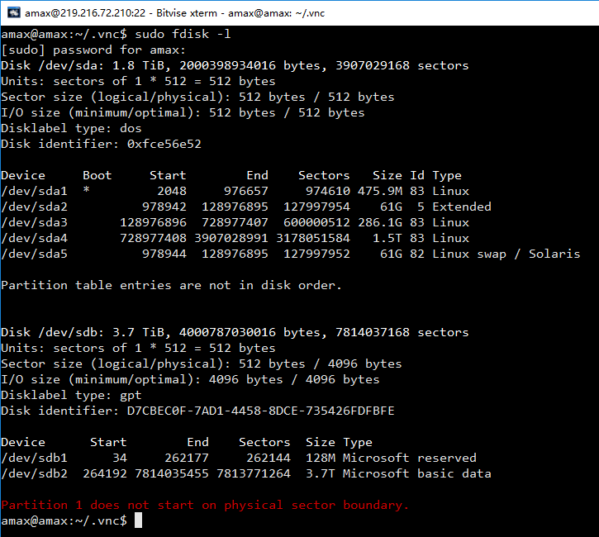
Task: Click the 'Disk /dev/sdb: 3.7 TiB' line
Action: click(235, 332)
